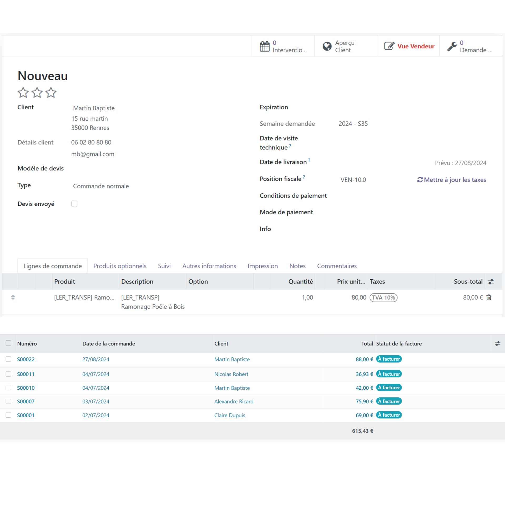Open the Demande wrench icon
The height and width of the screenshot is (505, 505).
click(x=452, y=47)
